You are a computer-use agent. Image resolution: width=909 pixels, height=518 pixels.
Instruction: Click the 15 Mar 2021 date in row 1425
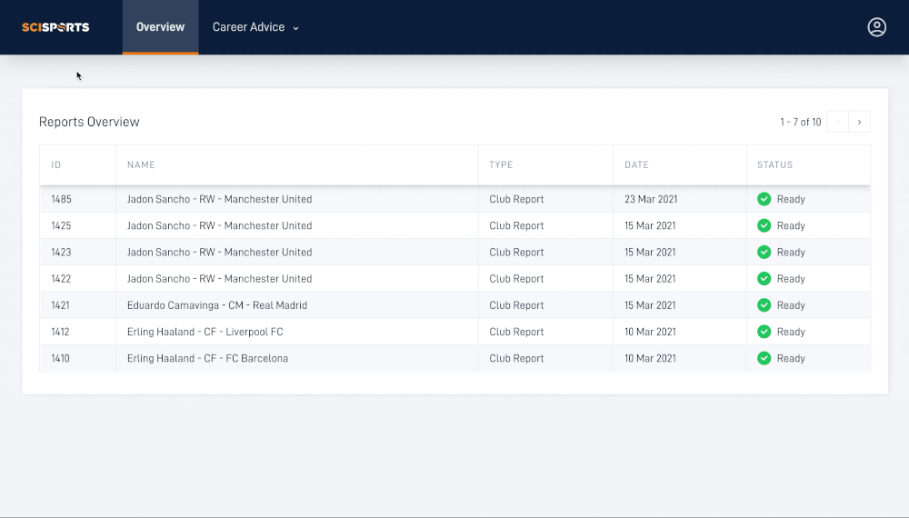point(651,226)
